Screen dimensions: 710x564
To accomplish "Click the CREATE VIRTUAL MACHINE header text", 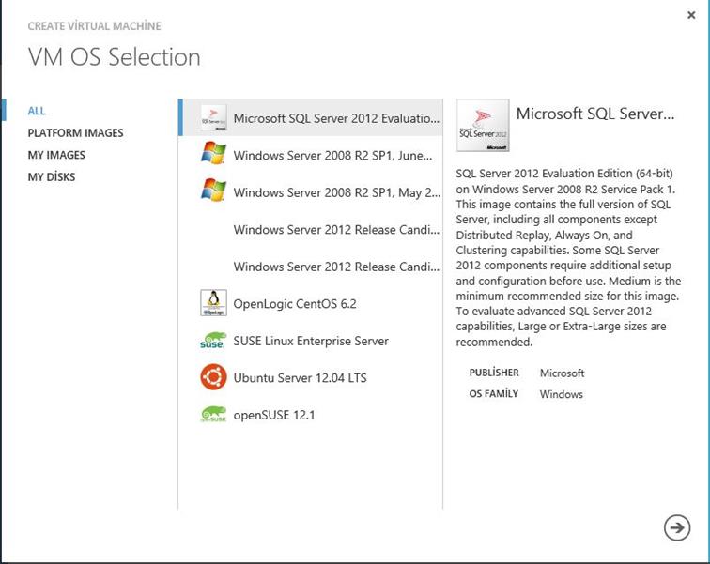I will (94, 26).
